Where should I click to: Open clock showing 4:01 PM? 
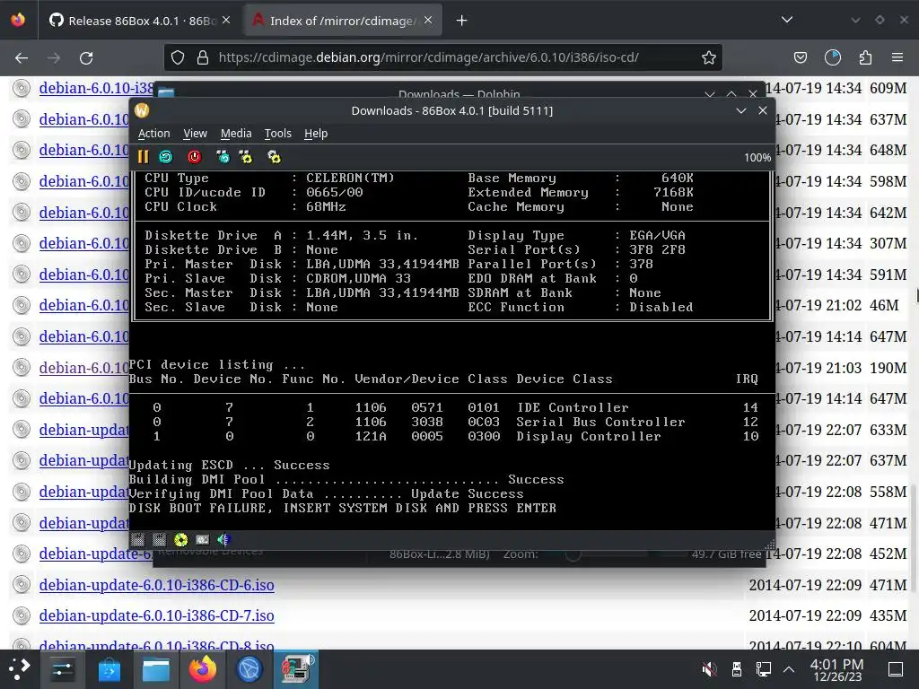(837, 669)
